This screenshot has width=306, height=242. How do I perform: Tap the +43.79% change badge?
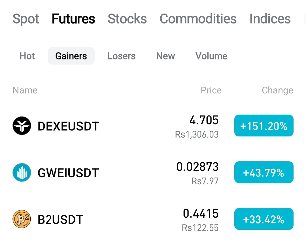tap(264, 172)
